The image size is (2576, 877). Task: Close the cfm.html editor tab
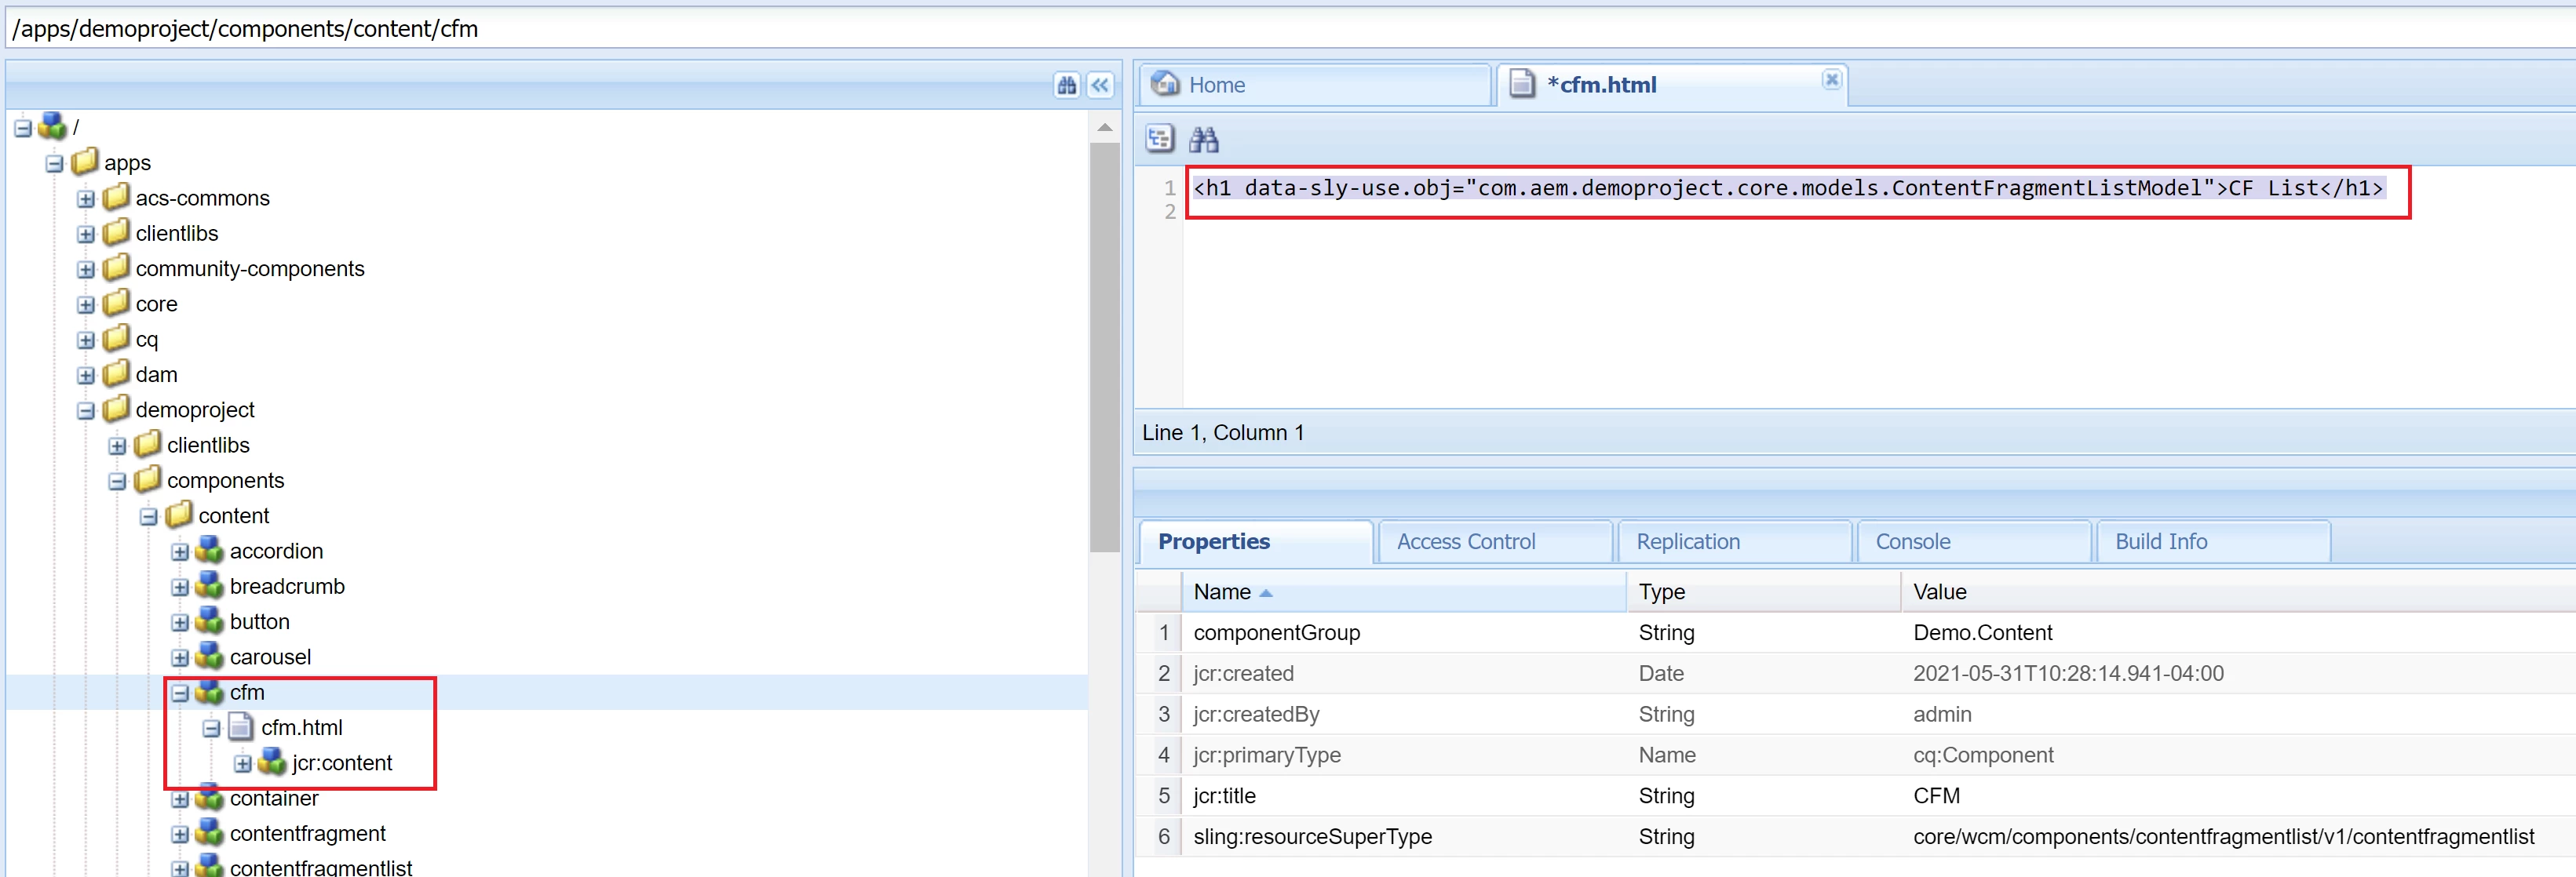[1831, 79]
